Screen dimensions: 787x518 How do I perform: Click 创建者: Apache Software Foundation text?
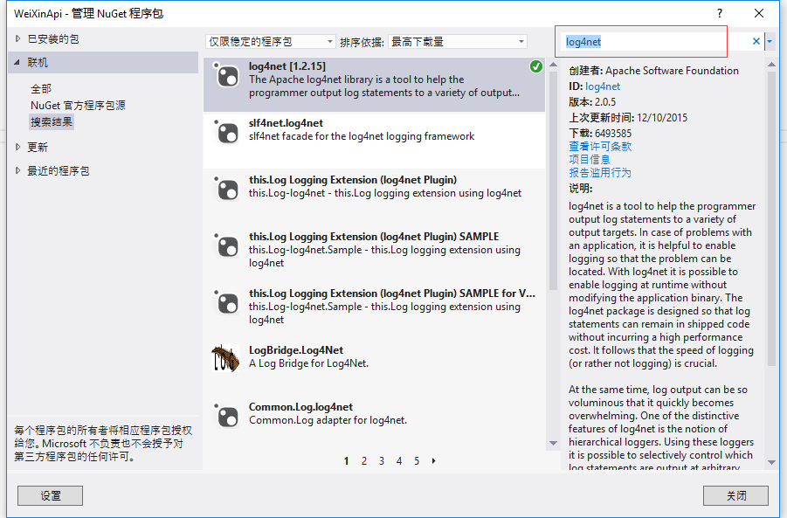click(x=653, y=71)
